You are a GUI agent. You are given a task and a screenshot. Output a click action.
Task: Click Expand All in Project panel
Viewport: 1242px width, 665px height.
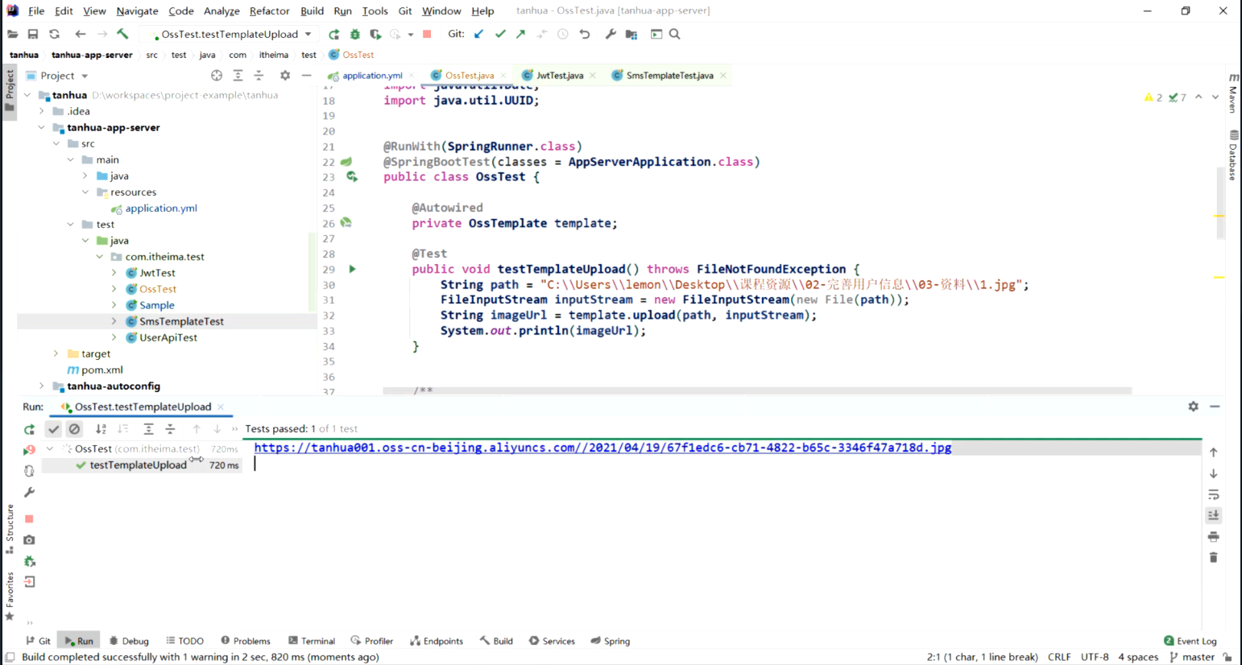point(238,75)
